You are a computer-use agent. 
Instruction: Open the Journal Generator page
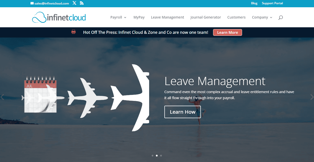[206, 17]
